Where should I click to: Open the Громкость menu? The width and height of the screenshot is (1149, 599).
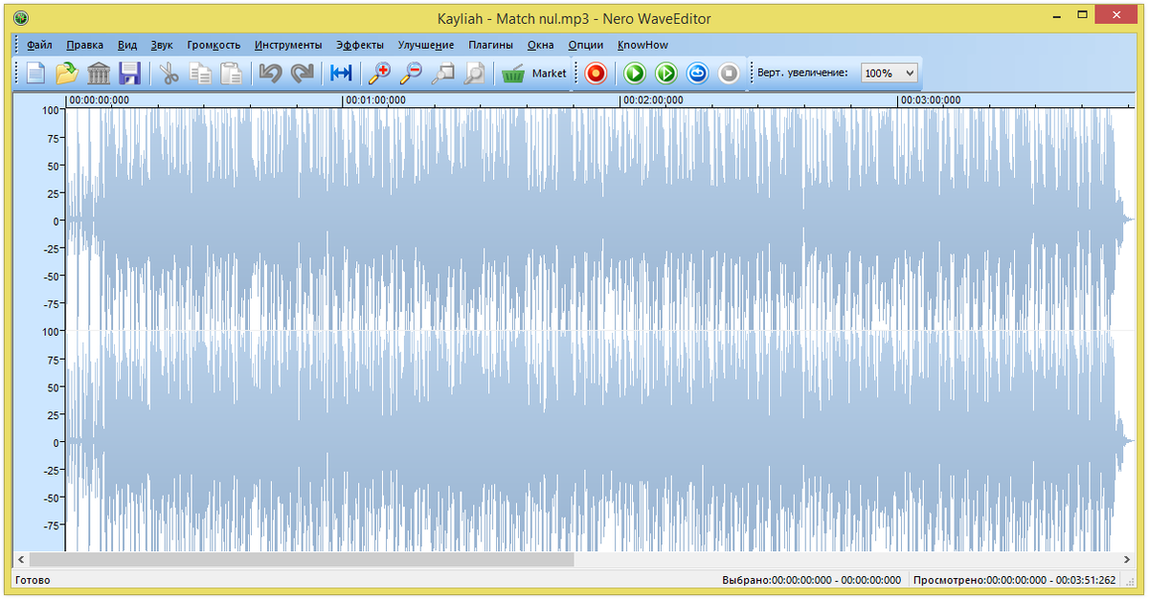pyautogui.click(x=214, y=45)
